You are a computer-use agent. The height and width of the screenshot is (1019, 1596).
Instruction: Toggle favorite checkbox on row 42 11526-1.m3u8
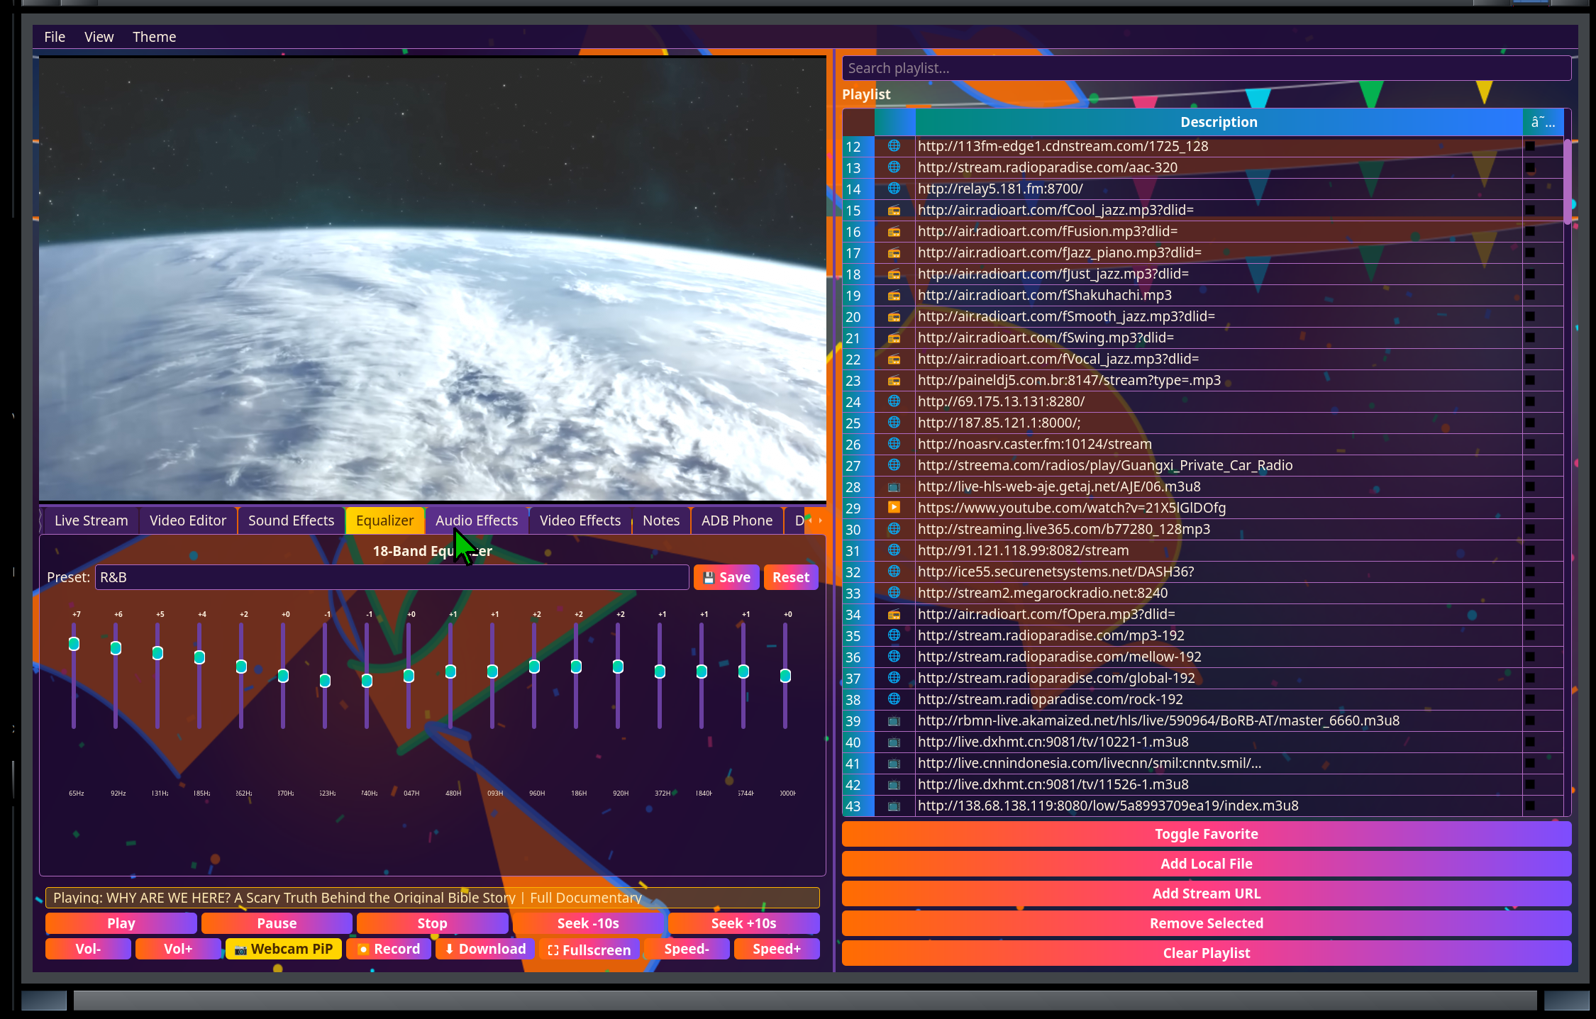click(1530, 784)
